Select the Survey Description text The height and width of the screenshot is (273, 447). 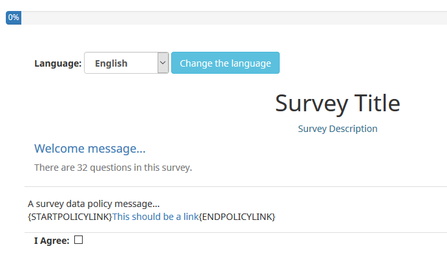(337, 129)
